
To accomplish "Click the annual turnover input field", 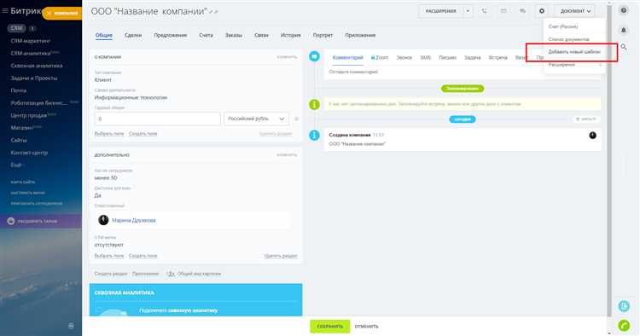I will click(158, 119).
